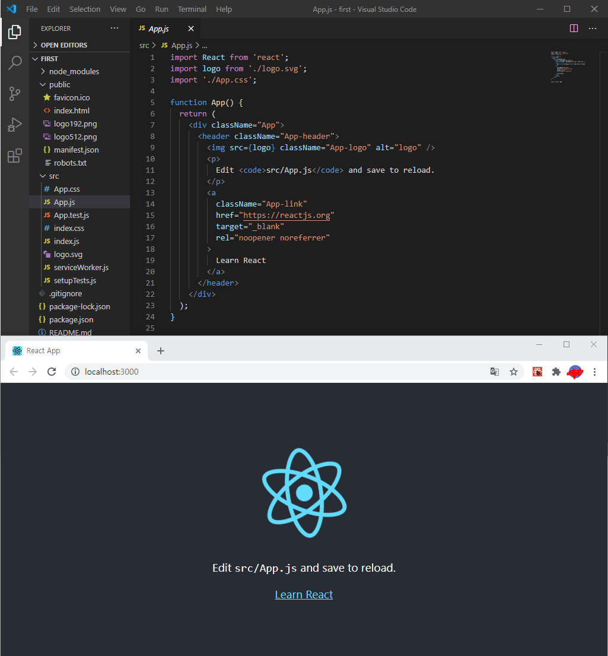Click the src breadcrumb segment
Screen dimensions: 608x656
[x=144, y=45]
